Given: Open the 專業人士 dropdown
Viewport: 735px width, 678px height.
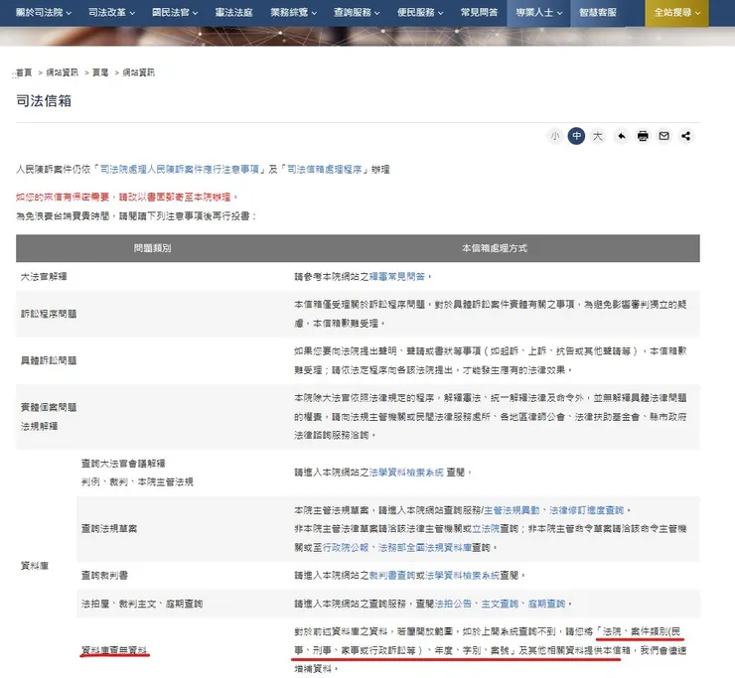Looking at the screenshot, I should click(538, 13).
